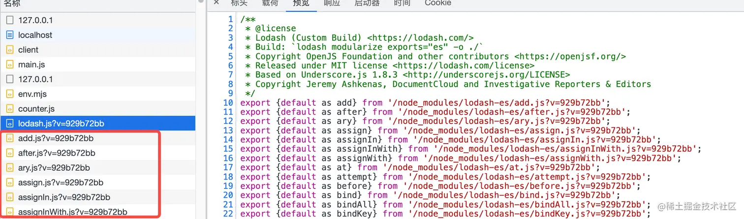The width and height of the screenshot is (744, 219).
Task: Switch to the 标头 (Headers) tab
Action: [239, 3]
